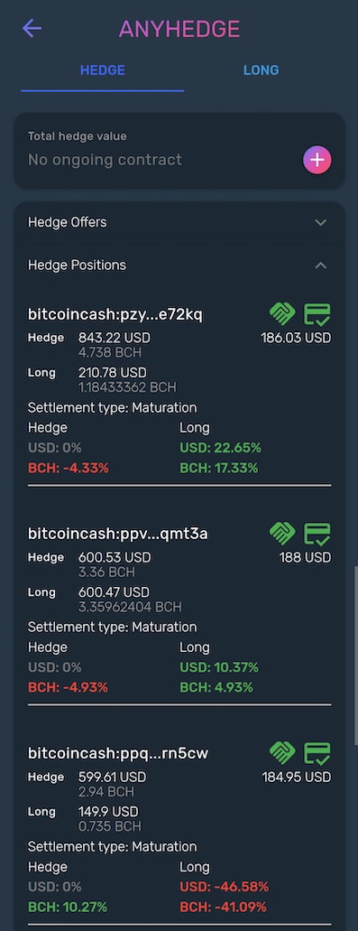This screenshot has width=358, height=931.
Task: Click the Hedge Offers header label
Action: pos(68,222)
